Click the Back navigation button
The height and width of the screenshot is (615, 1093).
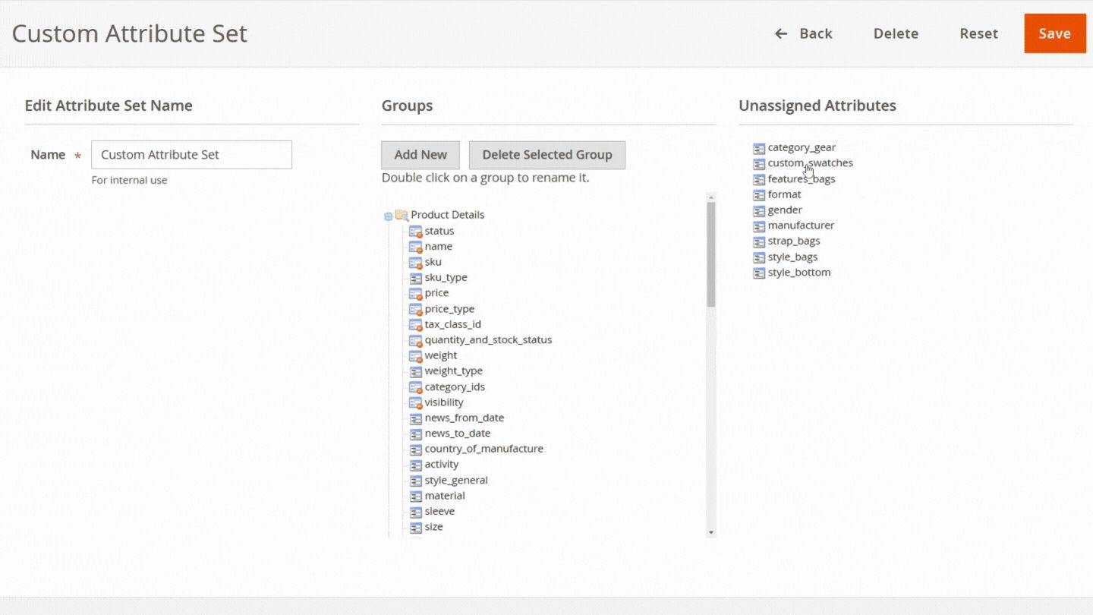coord(804,33)
